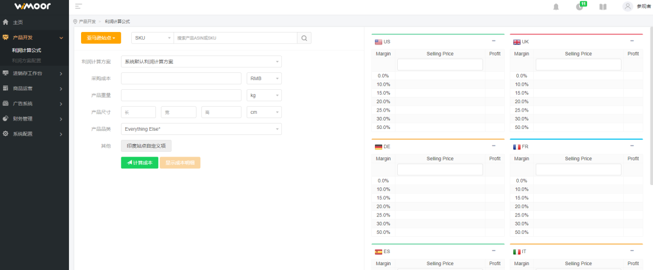Open the SKU search type dropdown
This screenshot has width=653, height=270.
[152, 38]
